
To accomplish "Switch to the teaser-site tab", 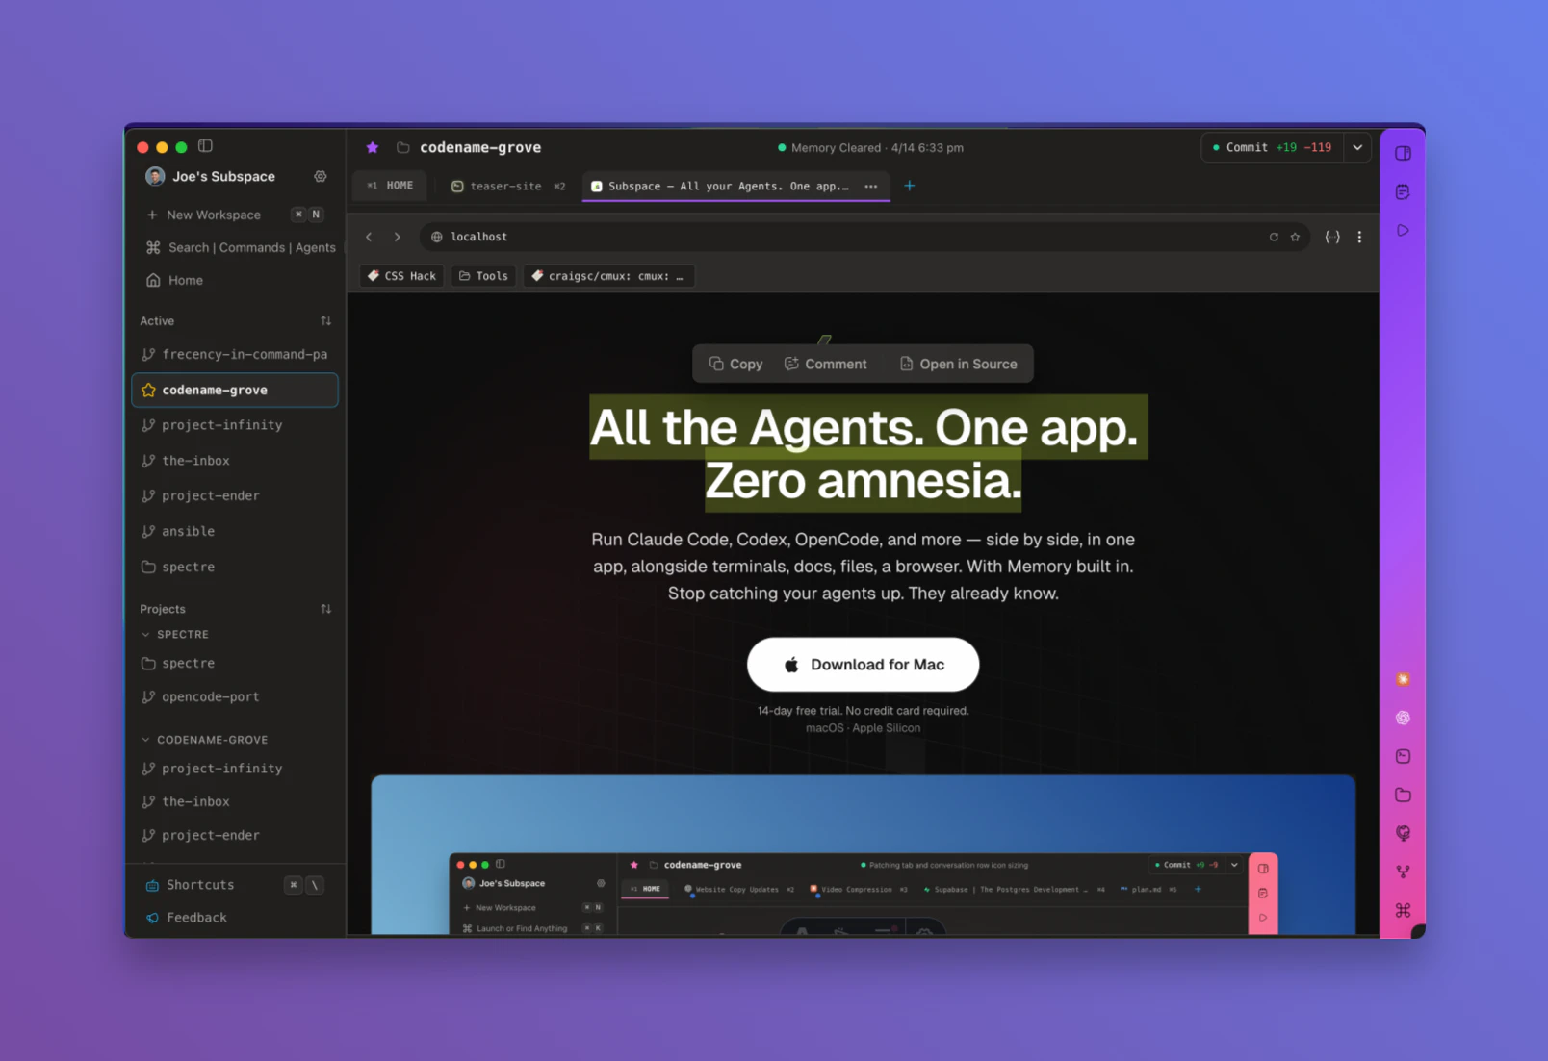I will (x=508, y=186).
